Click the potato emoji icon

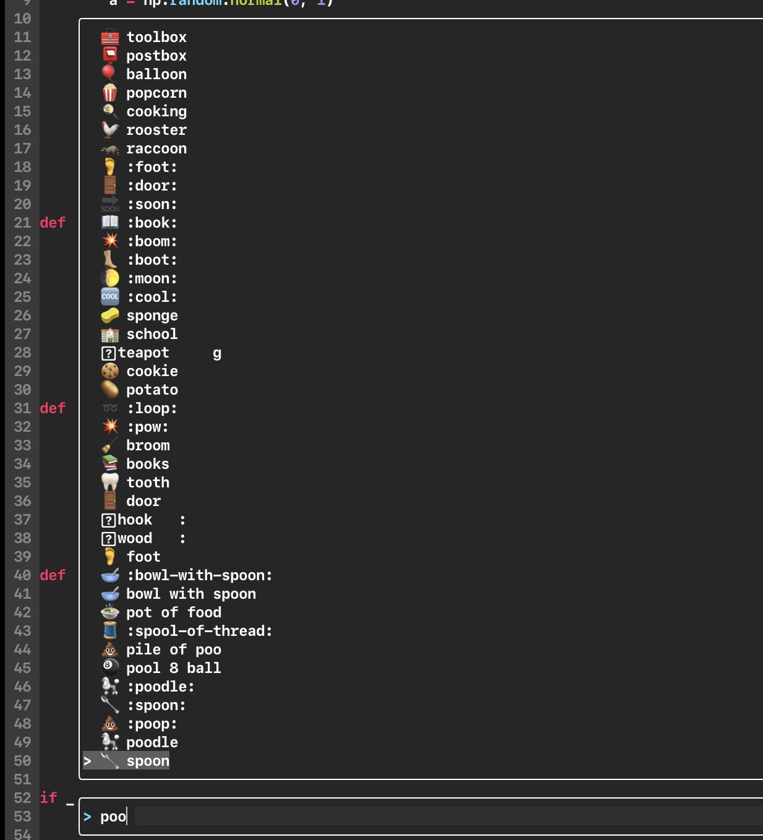point(110,390)
